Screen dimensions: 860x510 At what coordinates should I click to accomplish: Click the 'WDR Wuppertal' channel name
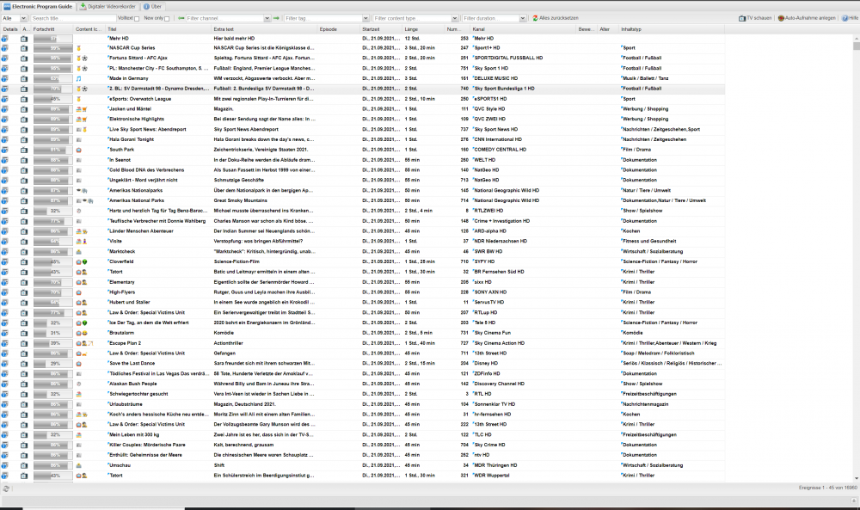490,476
